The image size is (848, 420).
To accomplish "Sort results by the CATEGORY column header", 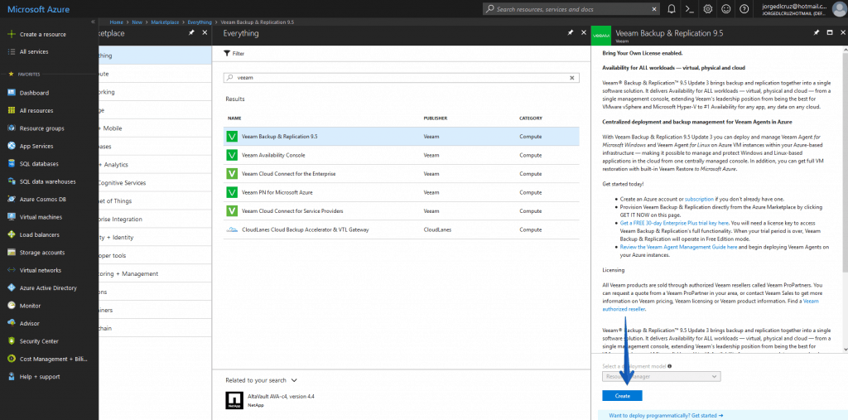I will (531, 118).
